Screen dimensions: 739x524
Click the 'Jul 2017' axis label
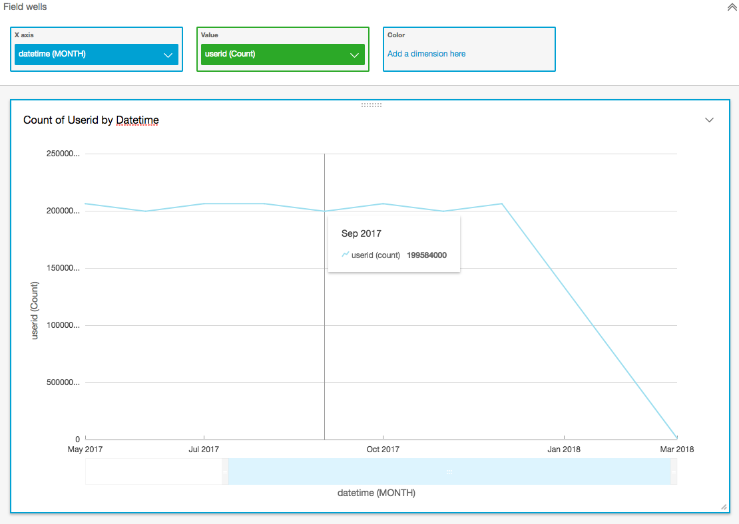click(204, 449)
